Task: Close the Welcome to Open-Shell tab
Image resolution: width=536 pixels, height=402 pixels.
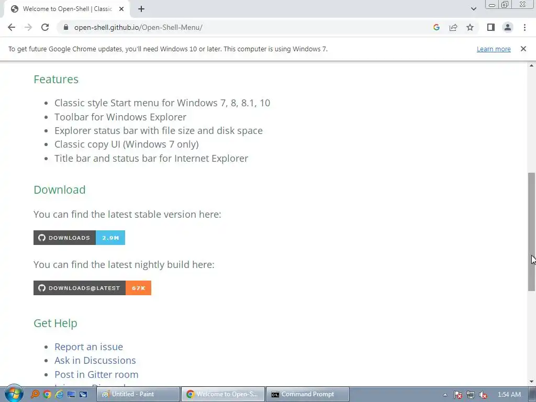Action: click(x=121, y=9)
